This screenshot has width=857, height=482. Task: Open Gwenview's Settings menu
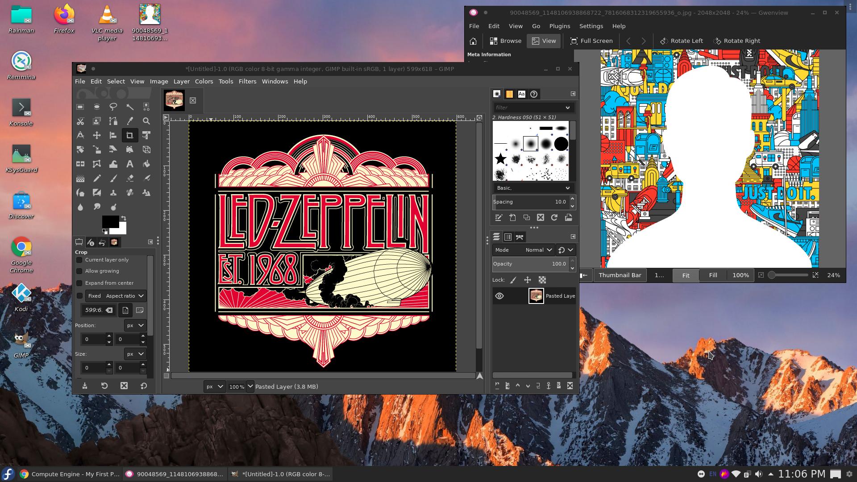click(591, 26)
